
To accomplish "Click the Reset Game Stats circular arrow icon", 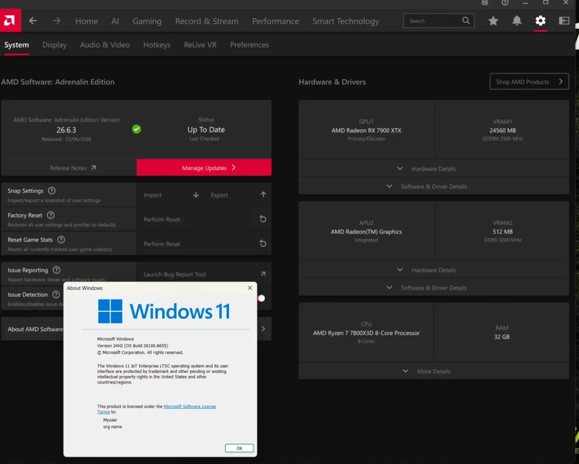I will (x=263, y=244).
